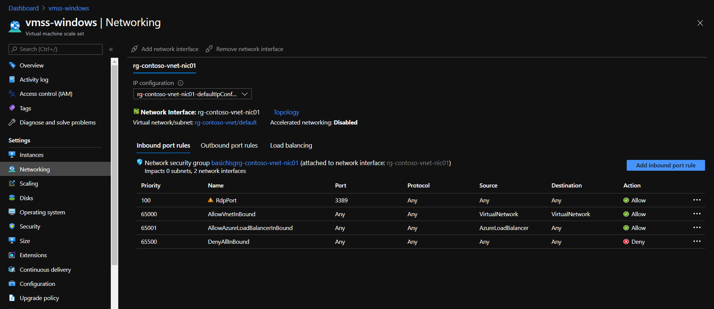
Task: Switch to Outbound port rules tab
Action: (229, 145)
